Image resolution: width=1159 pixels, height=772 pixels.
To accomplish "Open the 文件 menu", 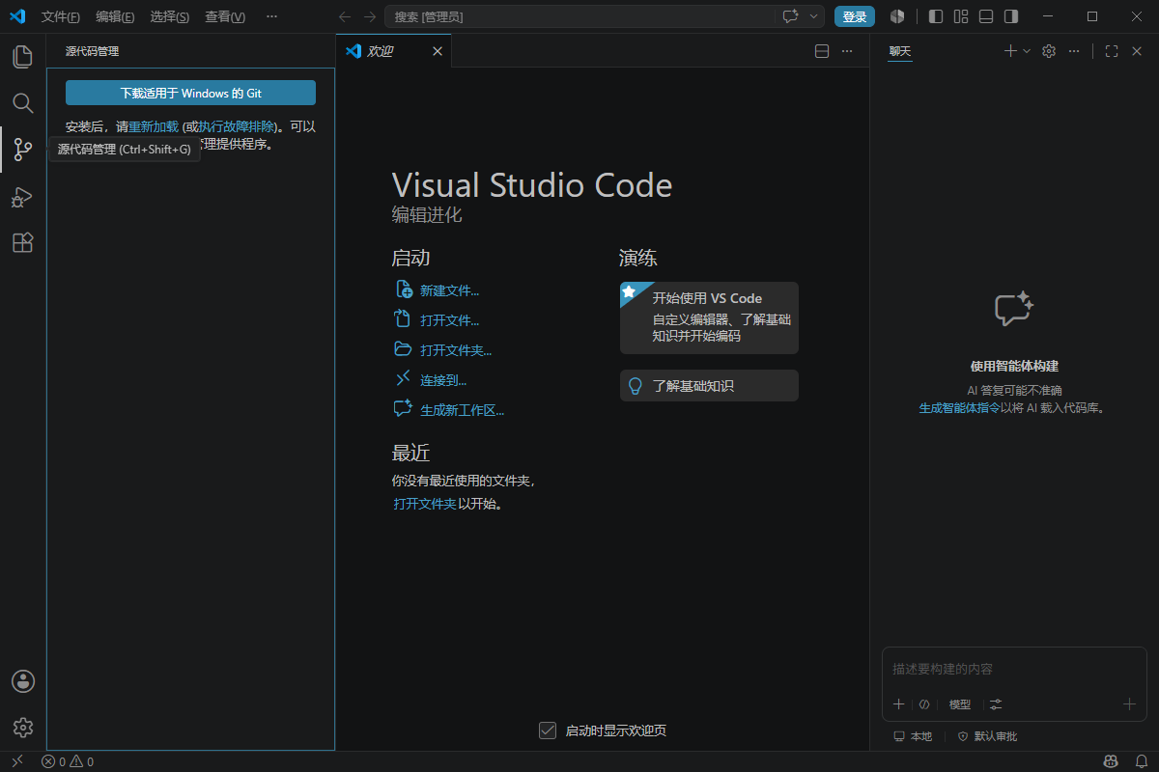I will click(61, 16).
